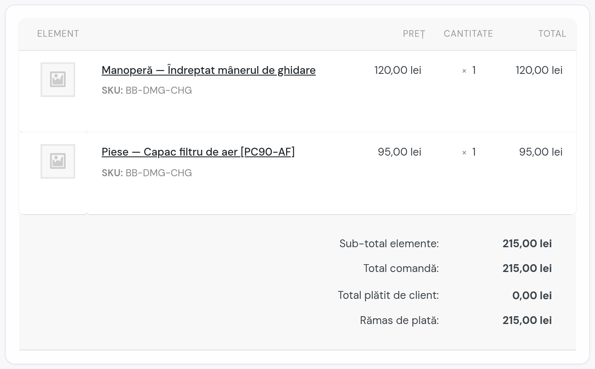
Task: Click the Piese row total 95,00 lei
Action: coord(541,152)
